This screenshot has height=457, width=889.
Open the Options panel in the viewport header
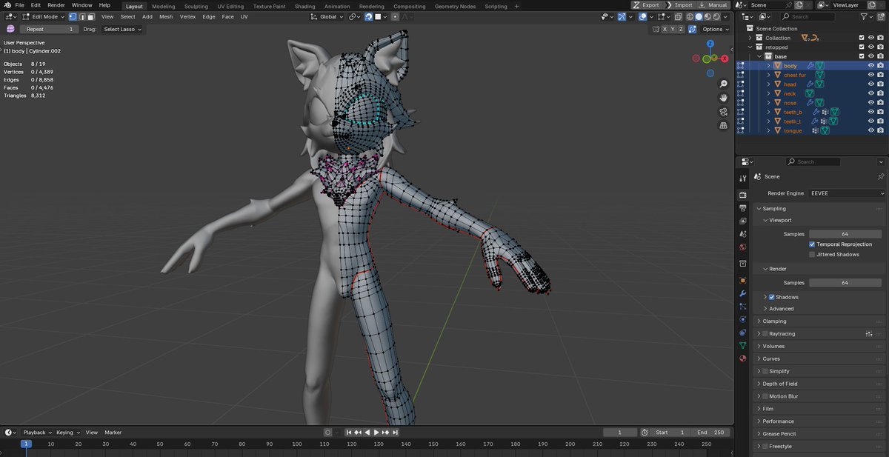[x=713, y=29]
